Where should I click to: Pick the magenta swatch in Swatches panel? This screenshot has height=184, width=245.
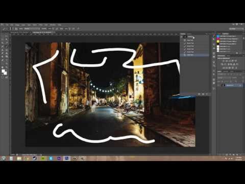pos(218,39)
